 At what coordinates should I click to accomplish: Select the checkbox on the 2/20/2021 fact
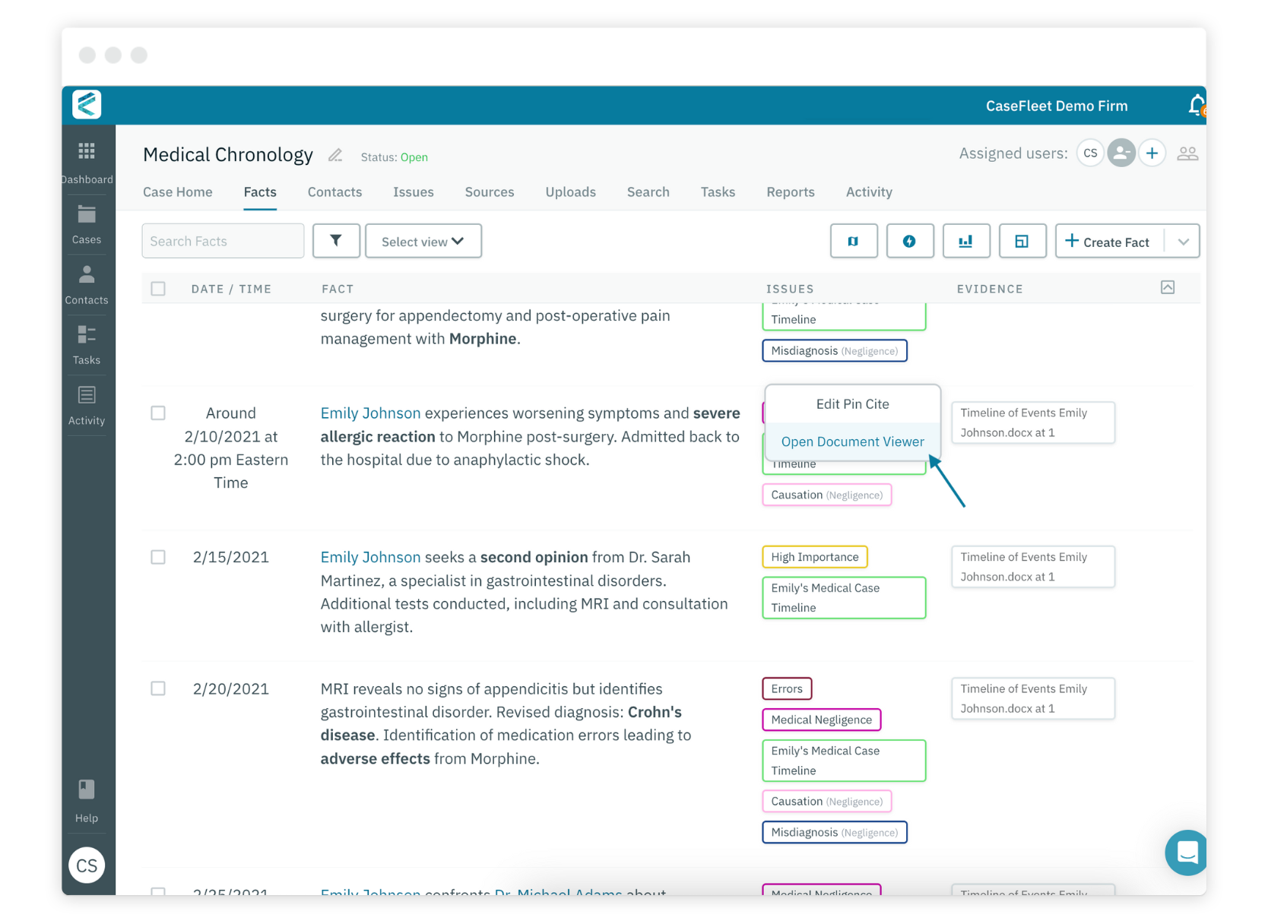[x=158, y=688]
